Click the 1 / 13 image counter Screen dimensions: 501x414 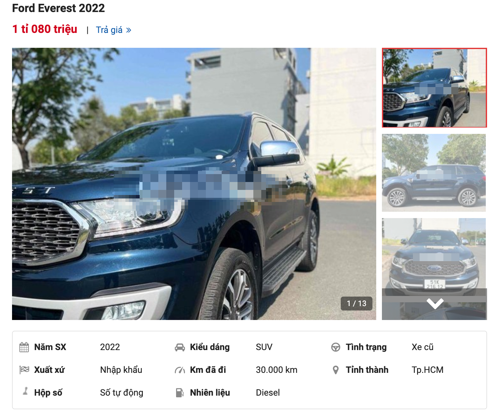[357, 304]
